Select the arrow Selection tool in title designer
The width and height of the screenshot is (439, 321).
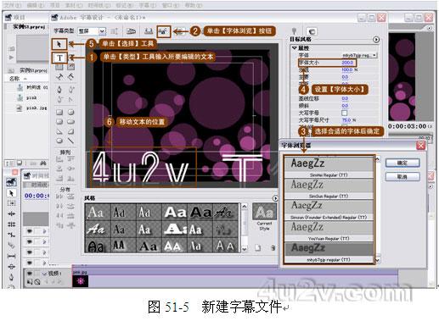(59, 44)
